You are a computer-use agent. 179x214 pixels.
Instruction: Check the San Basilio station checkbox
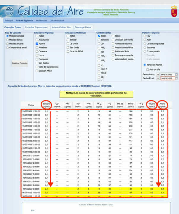click(x=37, y=63)
